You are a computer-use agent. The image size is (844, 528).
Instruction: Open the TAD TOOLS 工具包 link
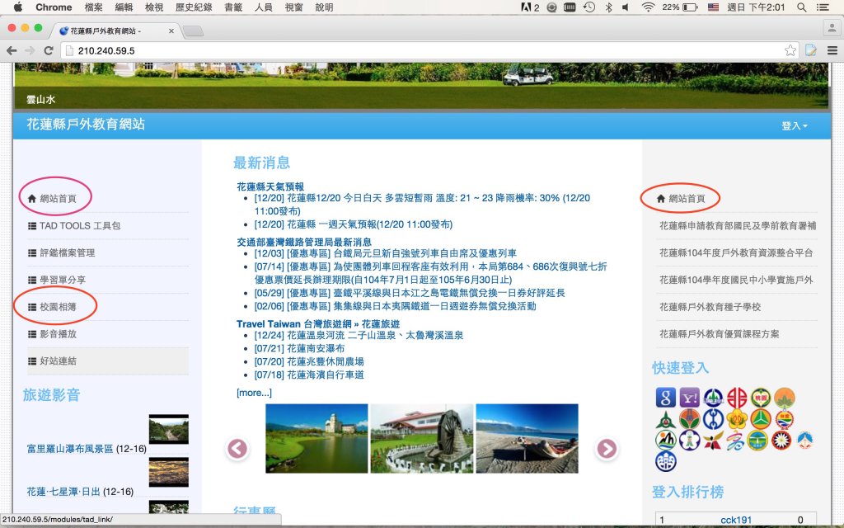click(80, 225)
